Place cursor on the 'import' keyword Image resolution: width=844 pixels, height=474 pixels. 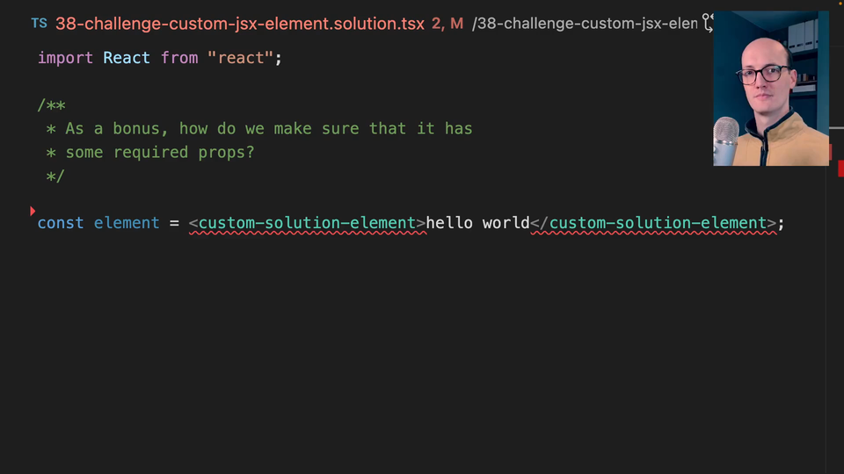[x=65, y=58]
